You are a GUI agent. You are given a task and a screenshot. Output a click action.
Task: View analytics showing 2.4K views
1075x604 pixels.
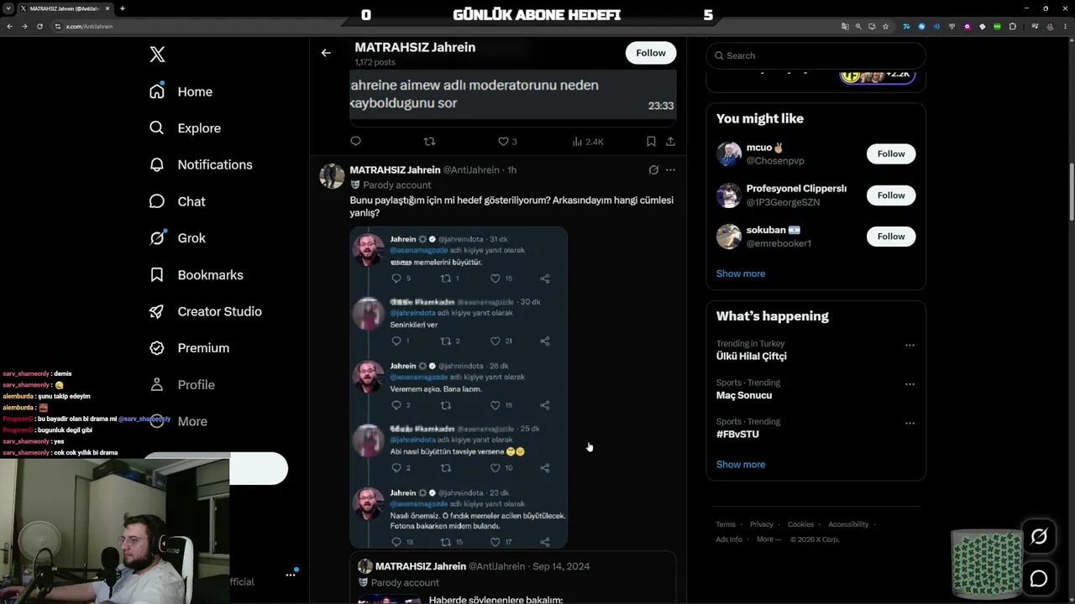click(x=588, y=142)
